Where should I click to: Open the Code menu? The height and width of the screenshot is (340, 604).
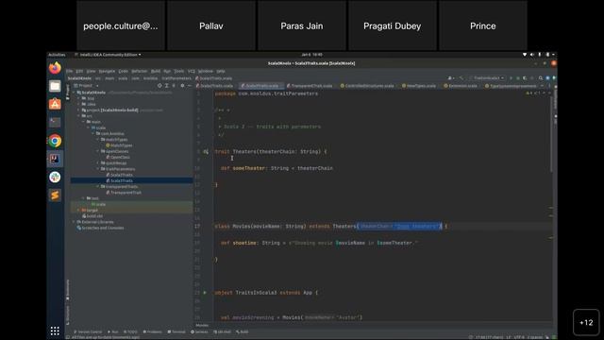pos(124,72)
